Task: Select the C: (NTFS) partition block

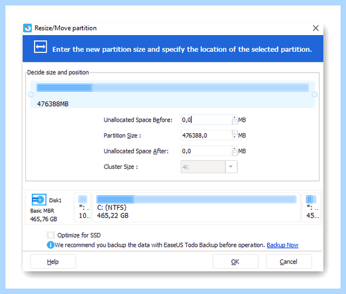Action: 197,208
